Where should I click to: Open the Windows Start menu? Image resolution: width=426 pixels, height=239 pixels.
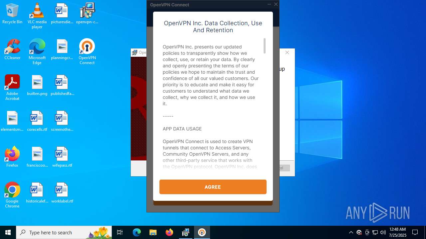8,232
